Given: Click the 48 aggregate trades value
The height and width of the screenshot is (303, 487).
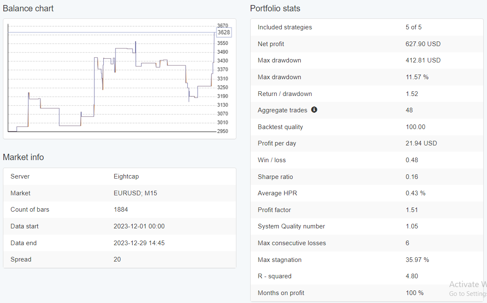Looking at the screenshot, I should coord(409,110).
